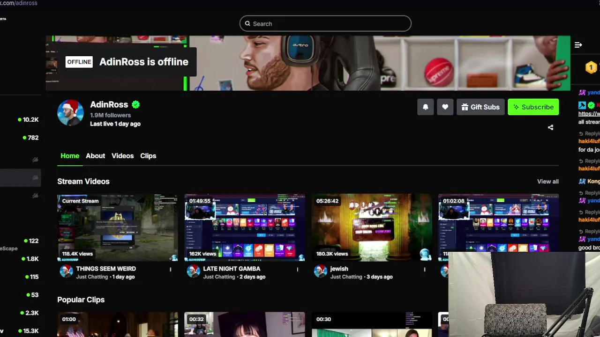Open sidebar channel with 2.3K viewers
The width and height of the screenshot is (600, 337).
click(21, 313)
